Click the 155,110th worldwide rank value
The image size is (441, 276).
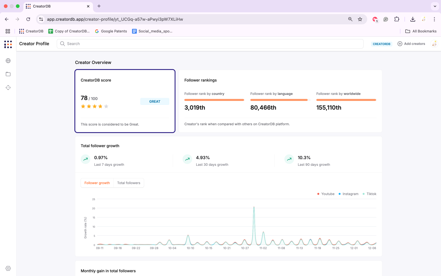coord(329,108)
